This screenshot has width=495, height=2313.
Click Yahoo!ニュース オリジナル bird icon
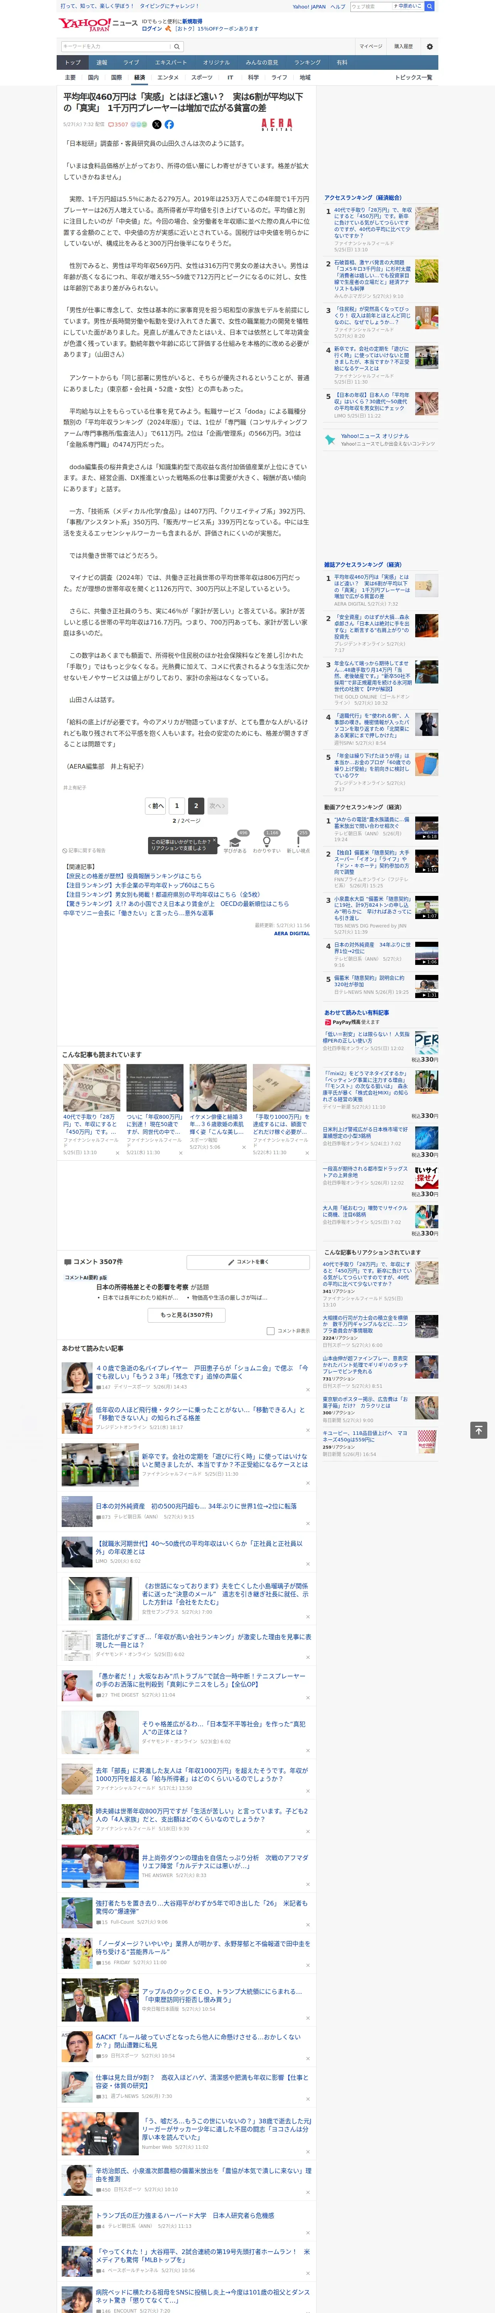331,439
